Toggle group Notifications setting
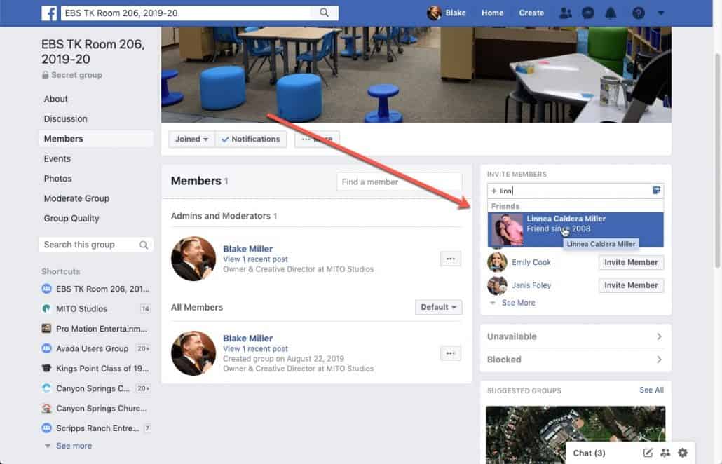The height and width of the screenshot is (464, 722). (x=251, y=139)
